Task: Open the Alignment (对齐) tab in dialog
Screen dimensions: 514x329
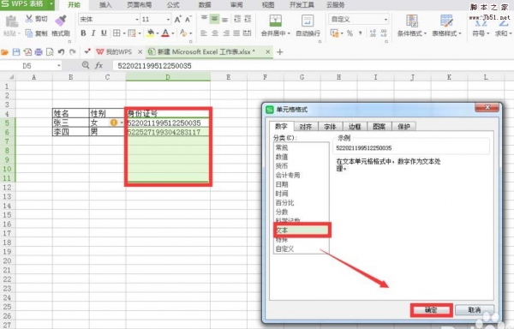Action: click(306, 127)
